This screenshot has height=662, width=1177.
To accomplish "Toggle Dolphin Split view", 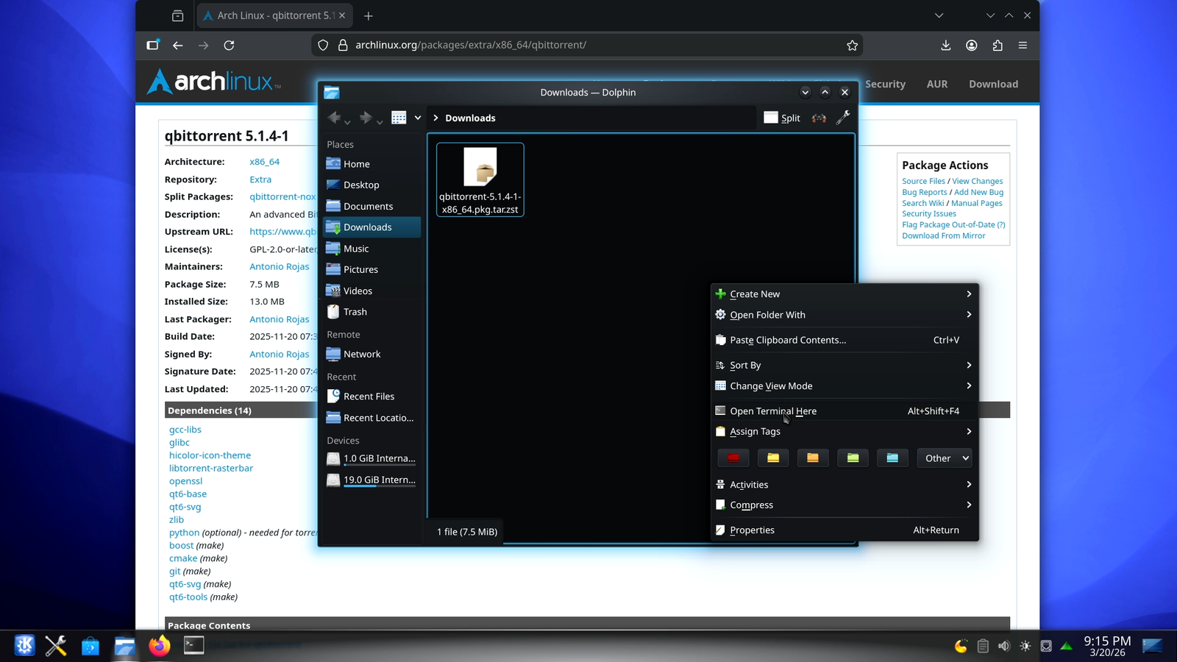I will [x=782, y=118].
